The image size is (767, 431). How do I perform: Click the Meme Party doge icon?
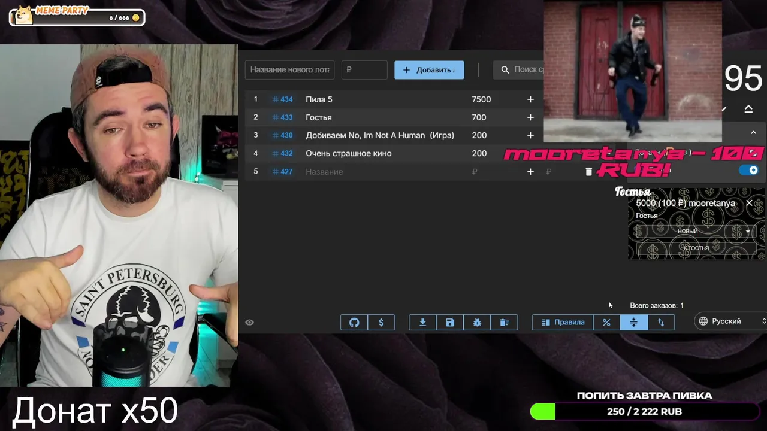(23, 15)
